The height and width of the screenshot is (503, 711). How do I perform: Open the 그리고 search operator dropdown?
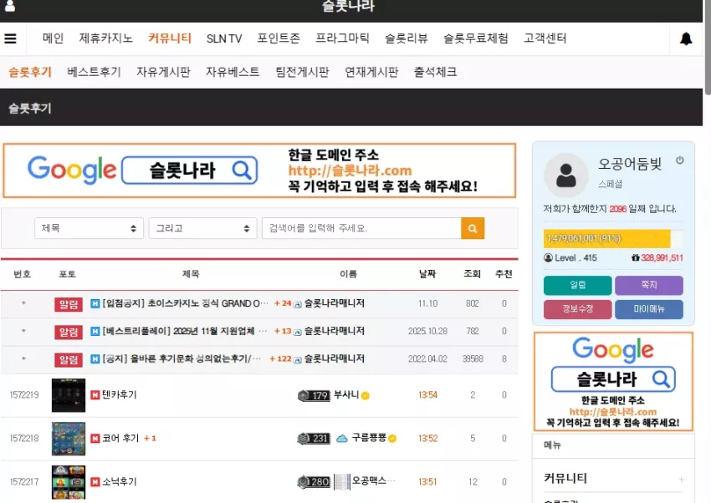pos(202,228)
